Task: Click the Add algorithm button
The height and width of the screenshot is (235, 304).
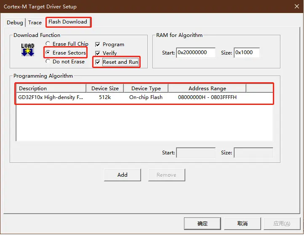Action: pos(123,175)
